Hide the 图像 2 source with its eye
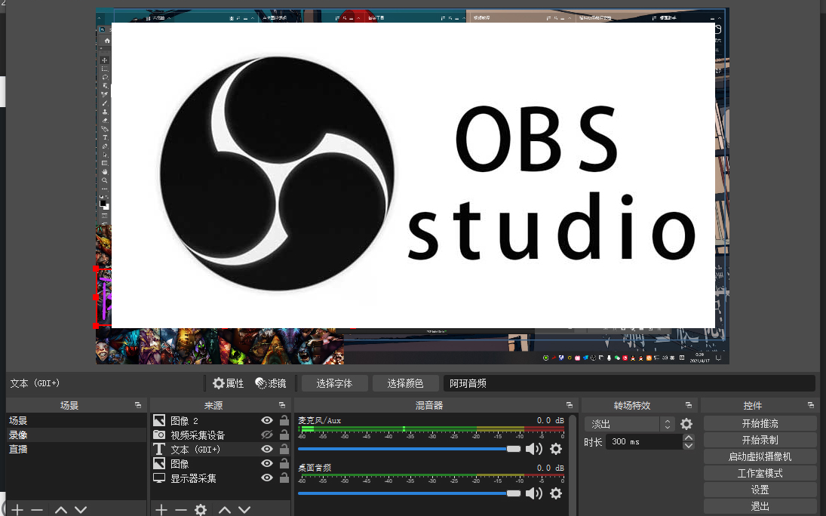Viewport: 826px width, 516px height. pyautogui.click(x=267, y=420)
